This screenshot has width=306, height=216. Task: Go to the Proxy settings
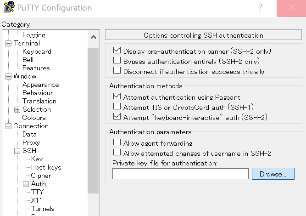coord(31,142)
